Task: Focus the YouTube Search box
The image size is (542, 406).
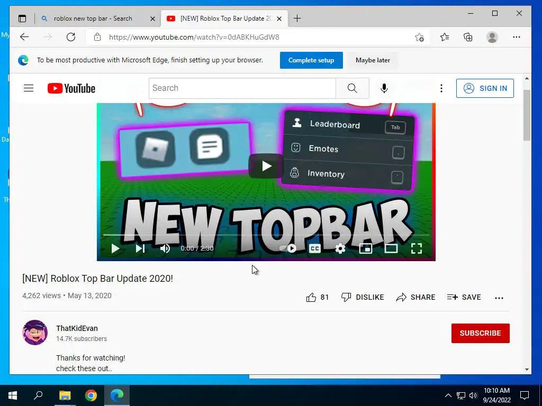Action: click(x=242, y=88)
